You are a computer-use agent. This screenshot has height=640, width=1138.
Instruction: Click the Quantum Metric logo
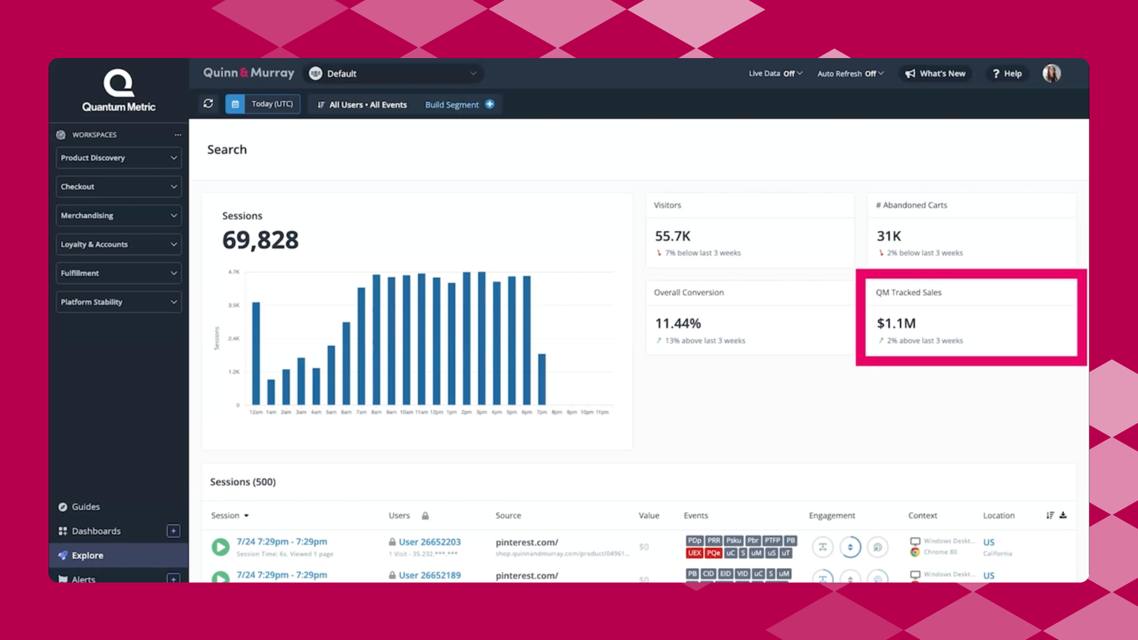click(x=119, y=90)
